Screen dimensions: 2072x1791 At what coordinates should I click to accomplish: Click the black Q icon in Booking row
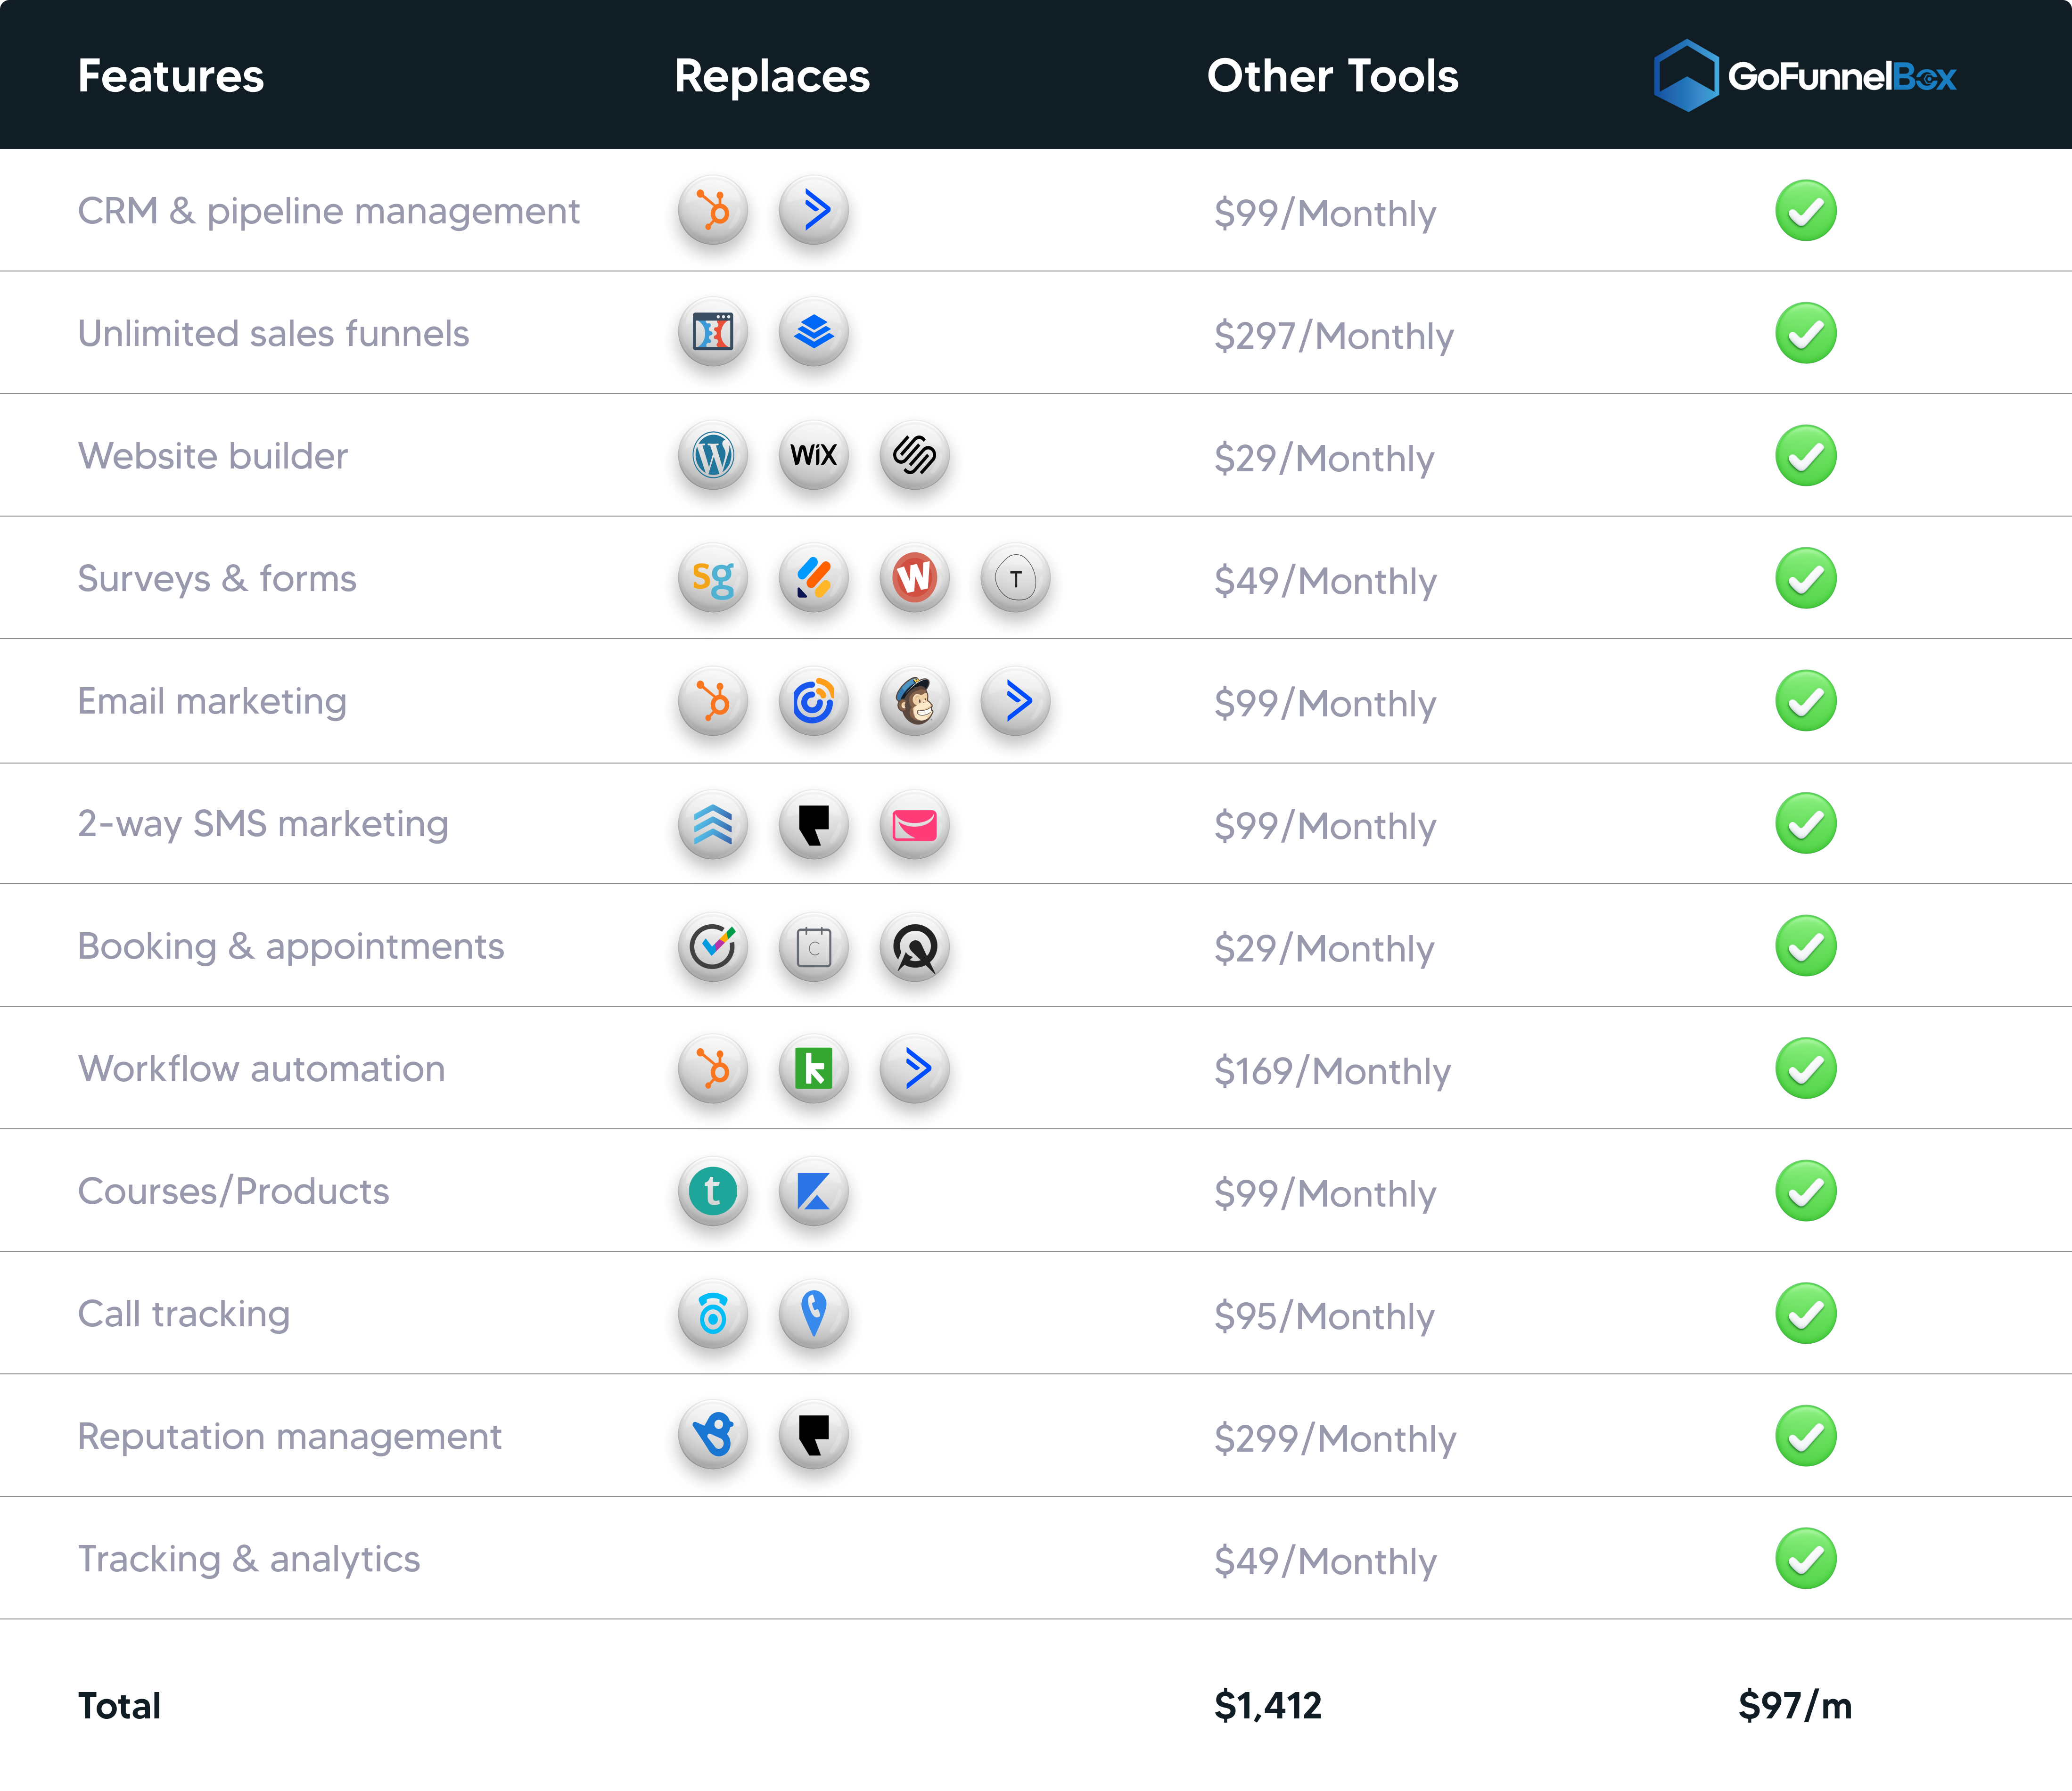pos(915,946)
